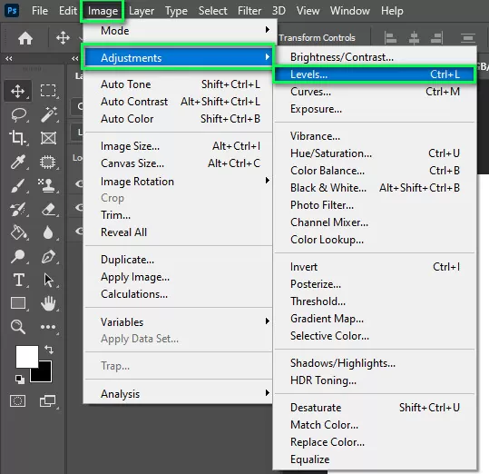Select the Move tool in toolbox

point(18,91)
